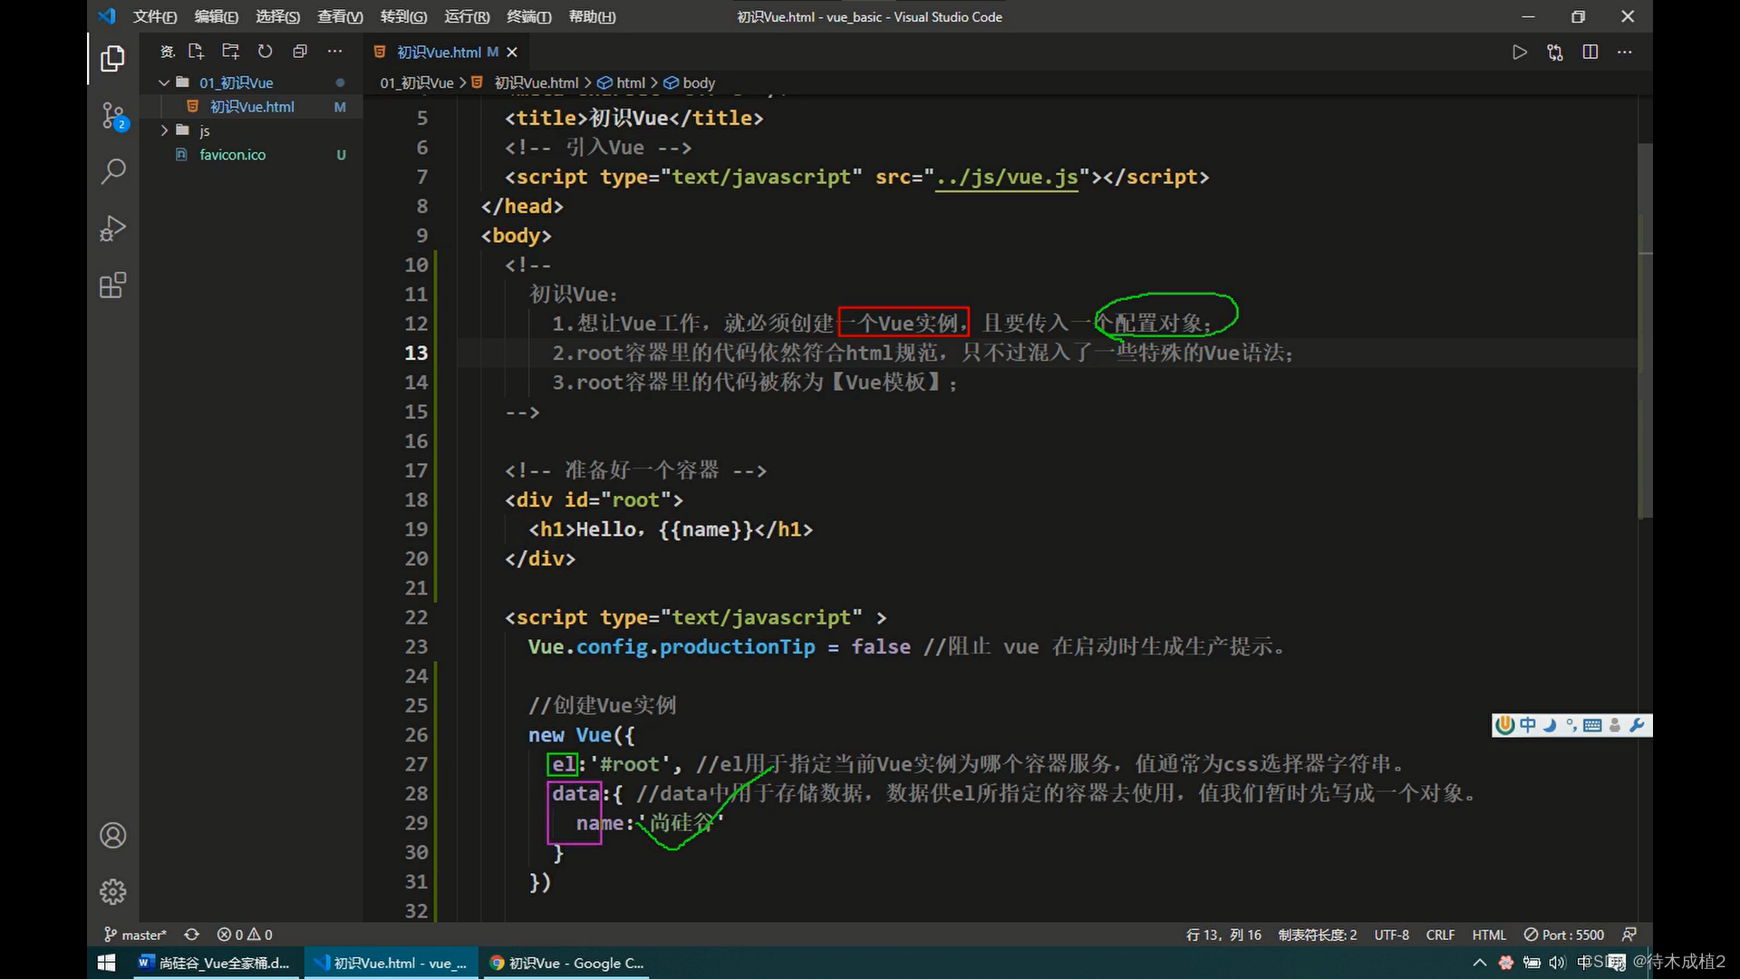Click 初识Vue.html in the breadcrumb
Image resolution: width=1740 pixels, height=979 pixels.
(x=536, y=82)
